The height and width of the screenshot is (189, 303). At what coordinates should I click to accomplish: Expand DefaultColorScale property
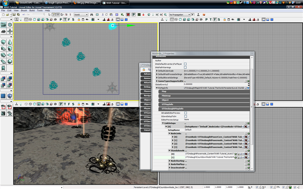[157, 71]
